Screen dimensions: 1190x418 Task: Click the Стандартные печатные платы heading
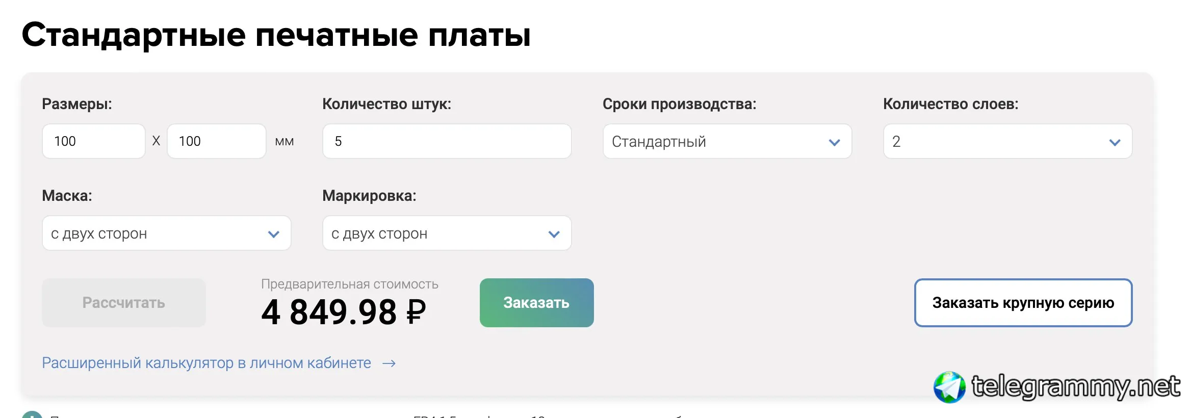point(276,35)
